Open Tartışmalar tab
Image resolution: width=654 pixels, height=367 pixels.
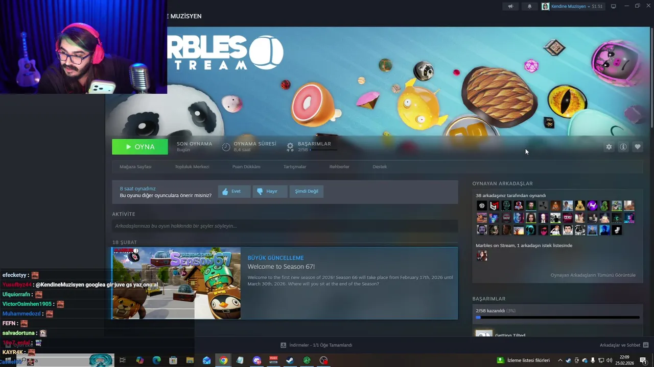click(295, 167)
